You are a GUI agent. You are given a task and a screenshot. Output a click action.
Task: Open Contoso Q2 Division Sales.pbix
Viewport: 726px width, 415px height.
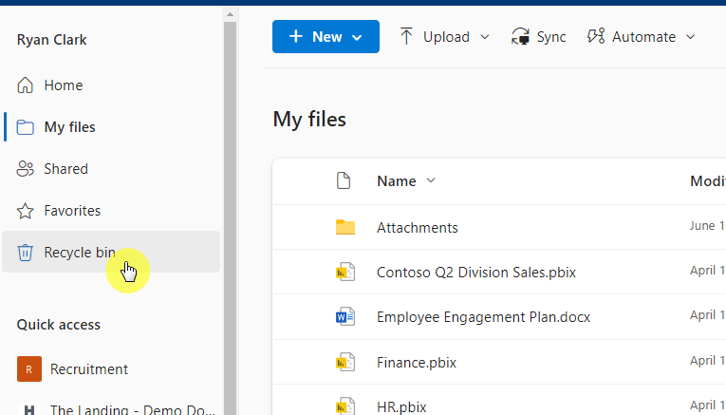(x=476, y=273)
